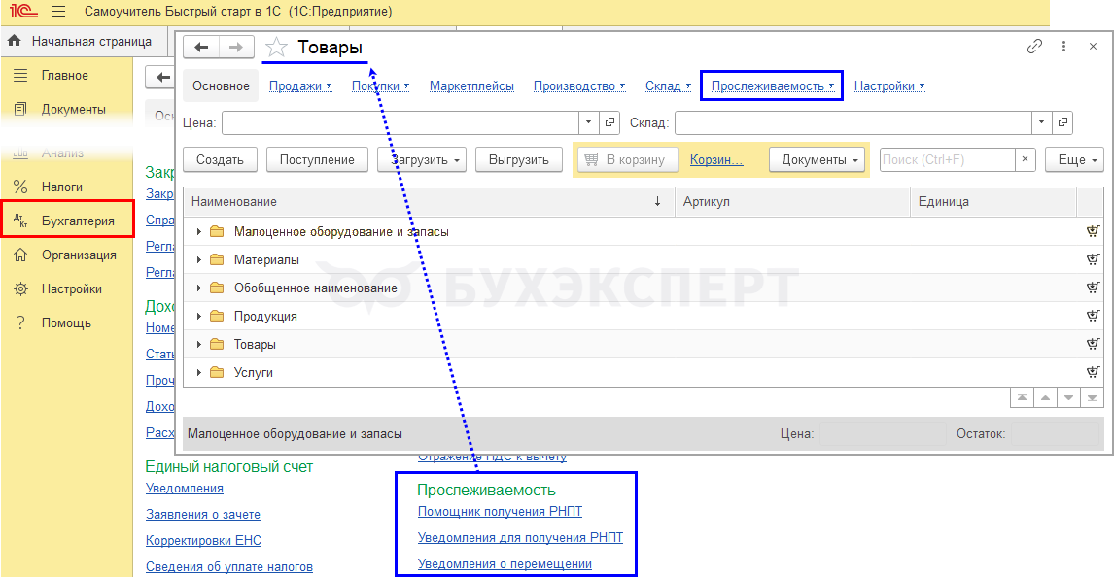
Task: Copy link with the chain icon
Action: click(x=1034, y=46)
